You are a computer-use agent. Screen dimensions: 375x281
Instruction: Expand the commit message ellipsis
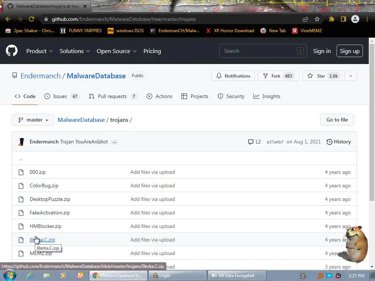coord(114,142)
